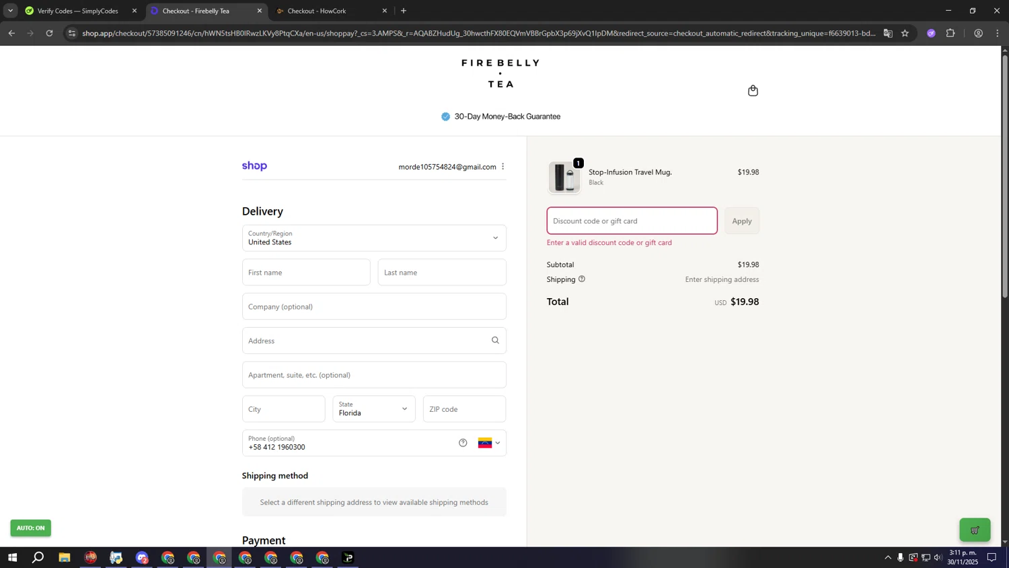Click the address search magnifier icon

495,341
